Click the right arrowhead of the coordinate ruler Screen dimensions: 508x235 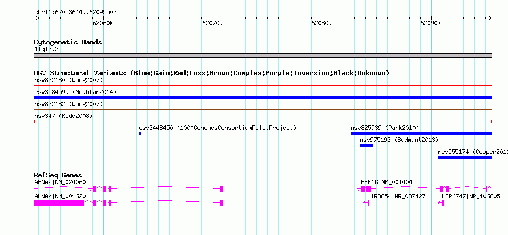tap(490, 18)
